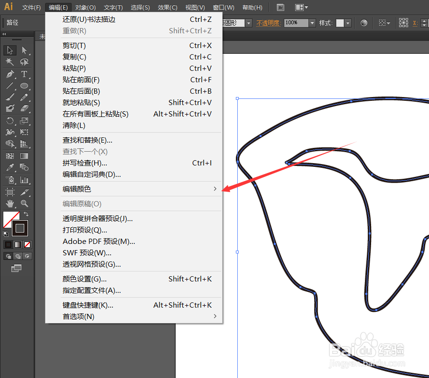Select the Direct Selection arrow tool
This screenshot has height=378, width=429.
click(24, 50)
